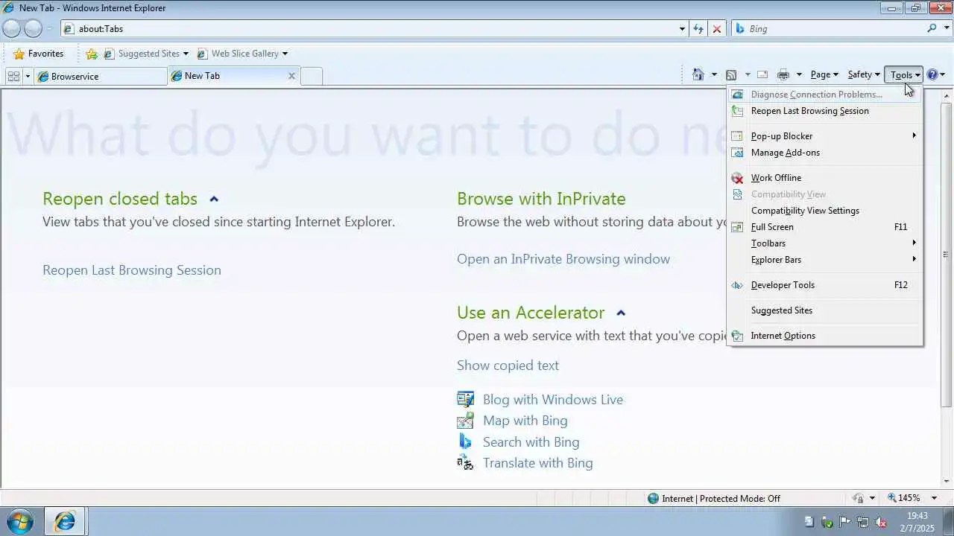This screenshot has width=954, height=536.
Task: Select Manage Add-ons menu item
Action: [x=825, y=153]
